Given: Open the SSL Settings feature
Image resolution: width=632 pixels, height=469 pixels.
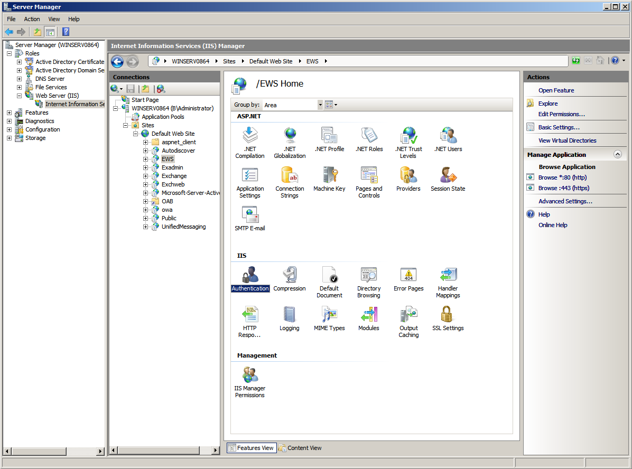Looking at the screenshot, I should tap(448, 318).
